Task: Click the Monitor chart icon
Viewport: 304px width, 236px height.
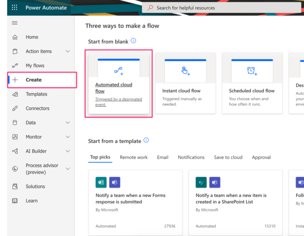Action: click(15, 137)
